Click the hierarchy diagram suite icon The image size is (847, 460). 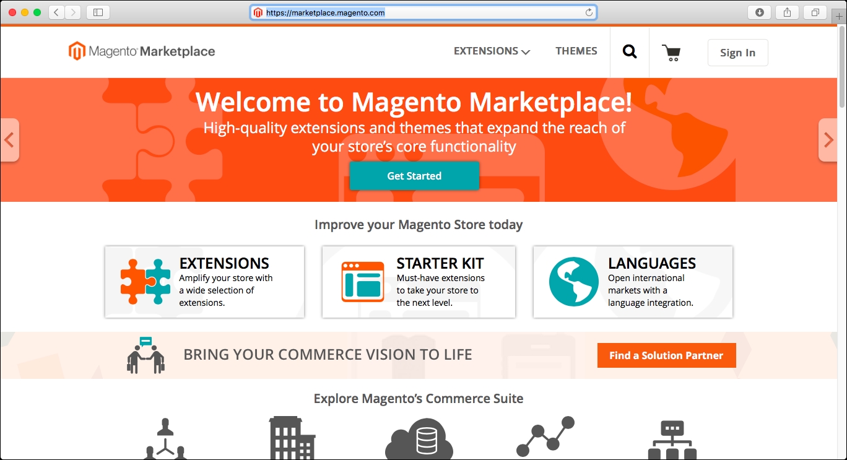coord(672,440)
